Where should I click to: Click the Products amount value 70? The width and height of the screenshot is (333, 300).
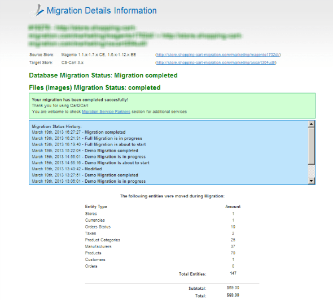[233, 253]
